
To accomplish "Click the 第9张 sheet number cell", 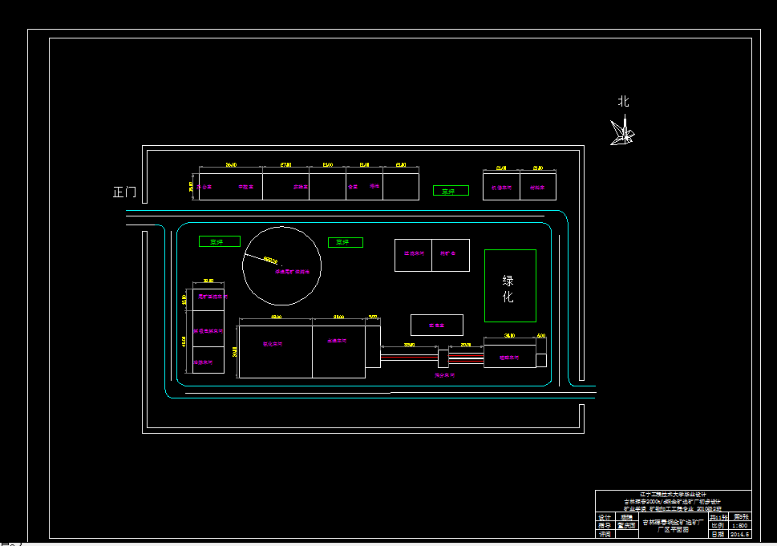I will click(740, 517).
